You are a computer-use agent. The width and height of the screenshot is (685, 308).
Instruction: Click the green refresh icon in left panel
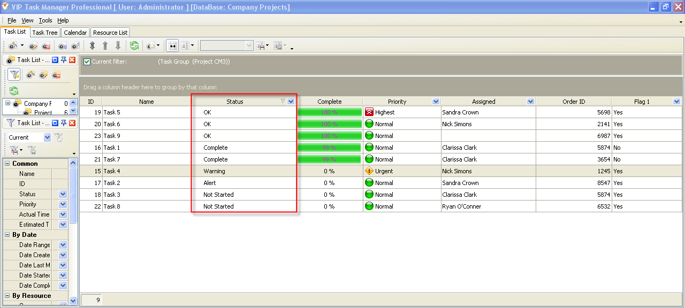(x=14, y=90)
